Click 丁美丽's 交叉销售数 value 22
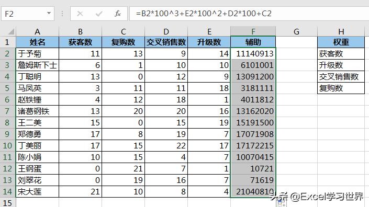 click(166, 146)
